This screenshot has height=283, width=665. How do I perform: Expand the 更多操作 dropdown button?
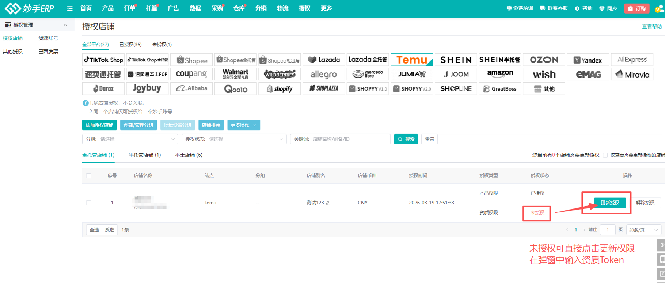(243, 125)
